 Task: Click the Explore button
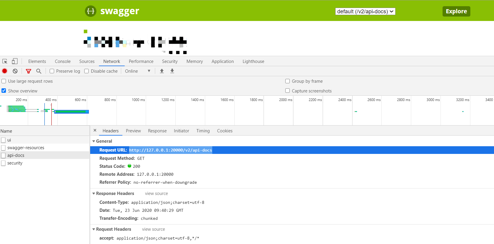456,11
